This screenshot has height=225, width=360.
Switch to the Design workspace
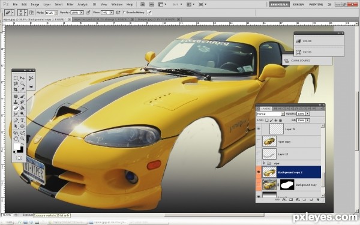tap(298, 4)
